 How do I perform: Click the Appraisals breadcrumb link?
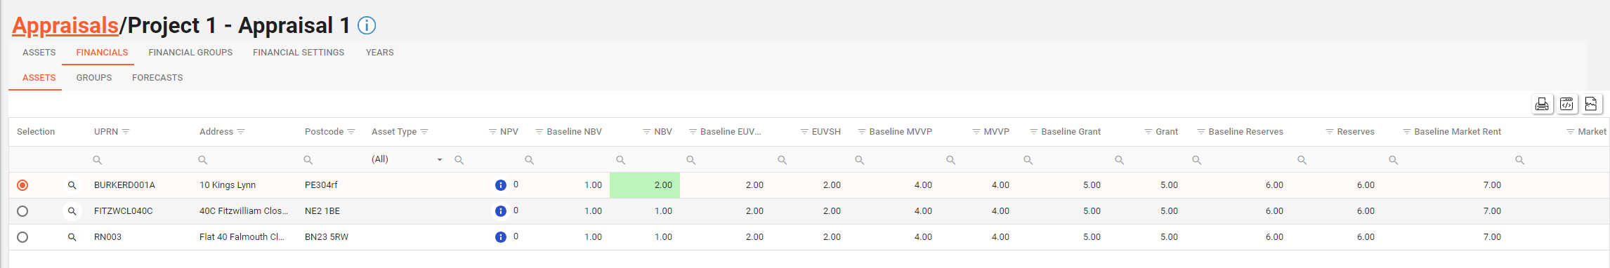tap(65, 26)
